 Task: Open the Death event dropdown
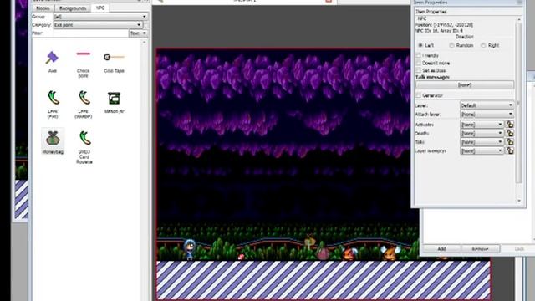(481, 133)
